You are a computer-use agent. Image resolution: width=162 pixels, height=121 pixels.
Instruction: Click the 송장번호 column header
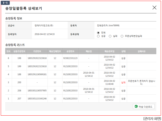[70, 51]
